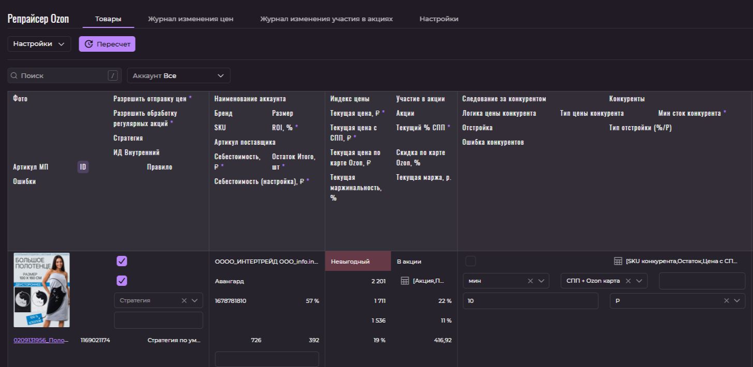Clear the 'мин' competitor price logic value
Image resolution: width=753 pixels, height=367 pixels.
click(530, 281)
